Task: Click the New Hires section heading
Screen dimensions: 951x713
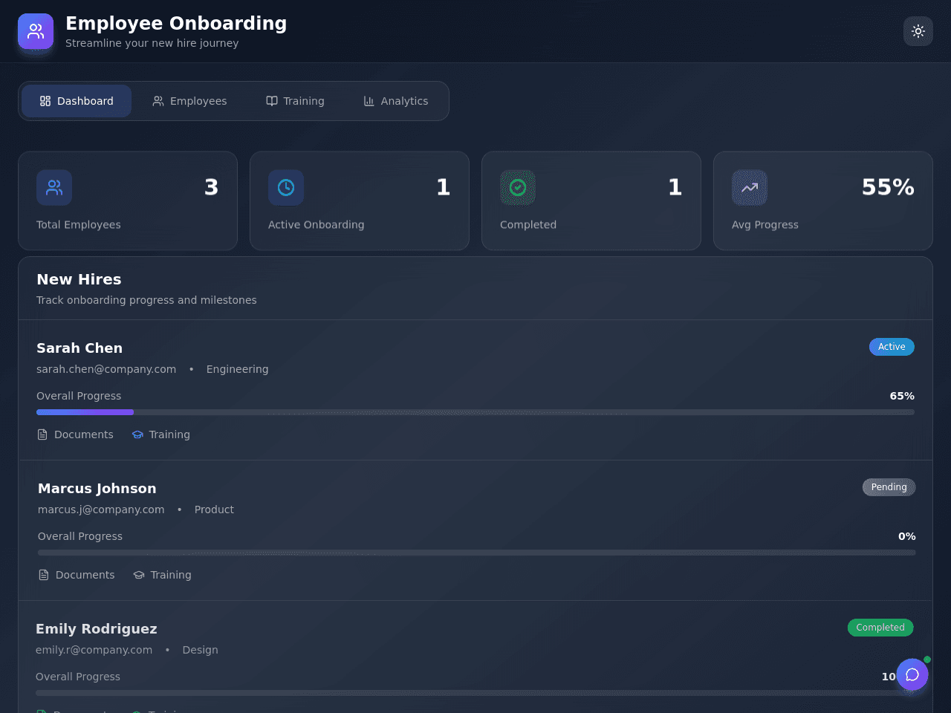Action: pyautogui.click(x=79, y=279)
